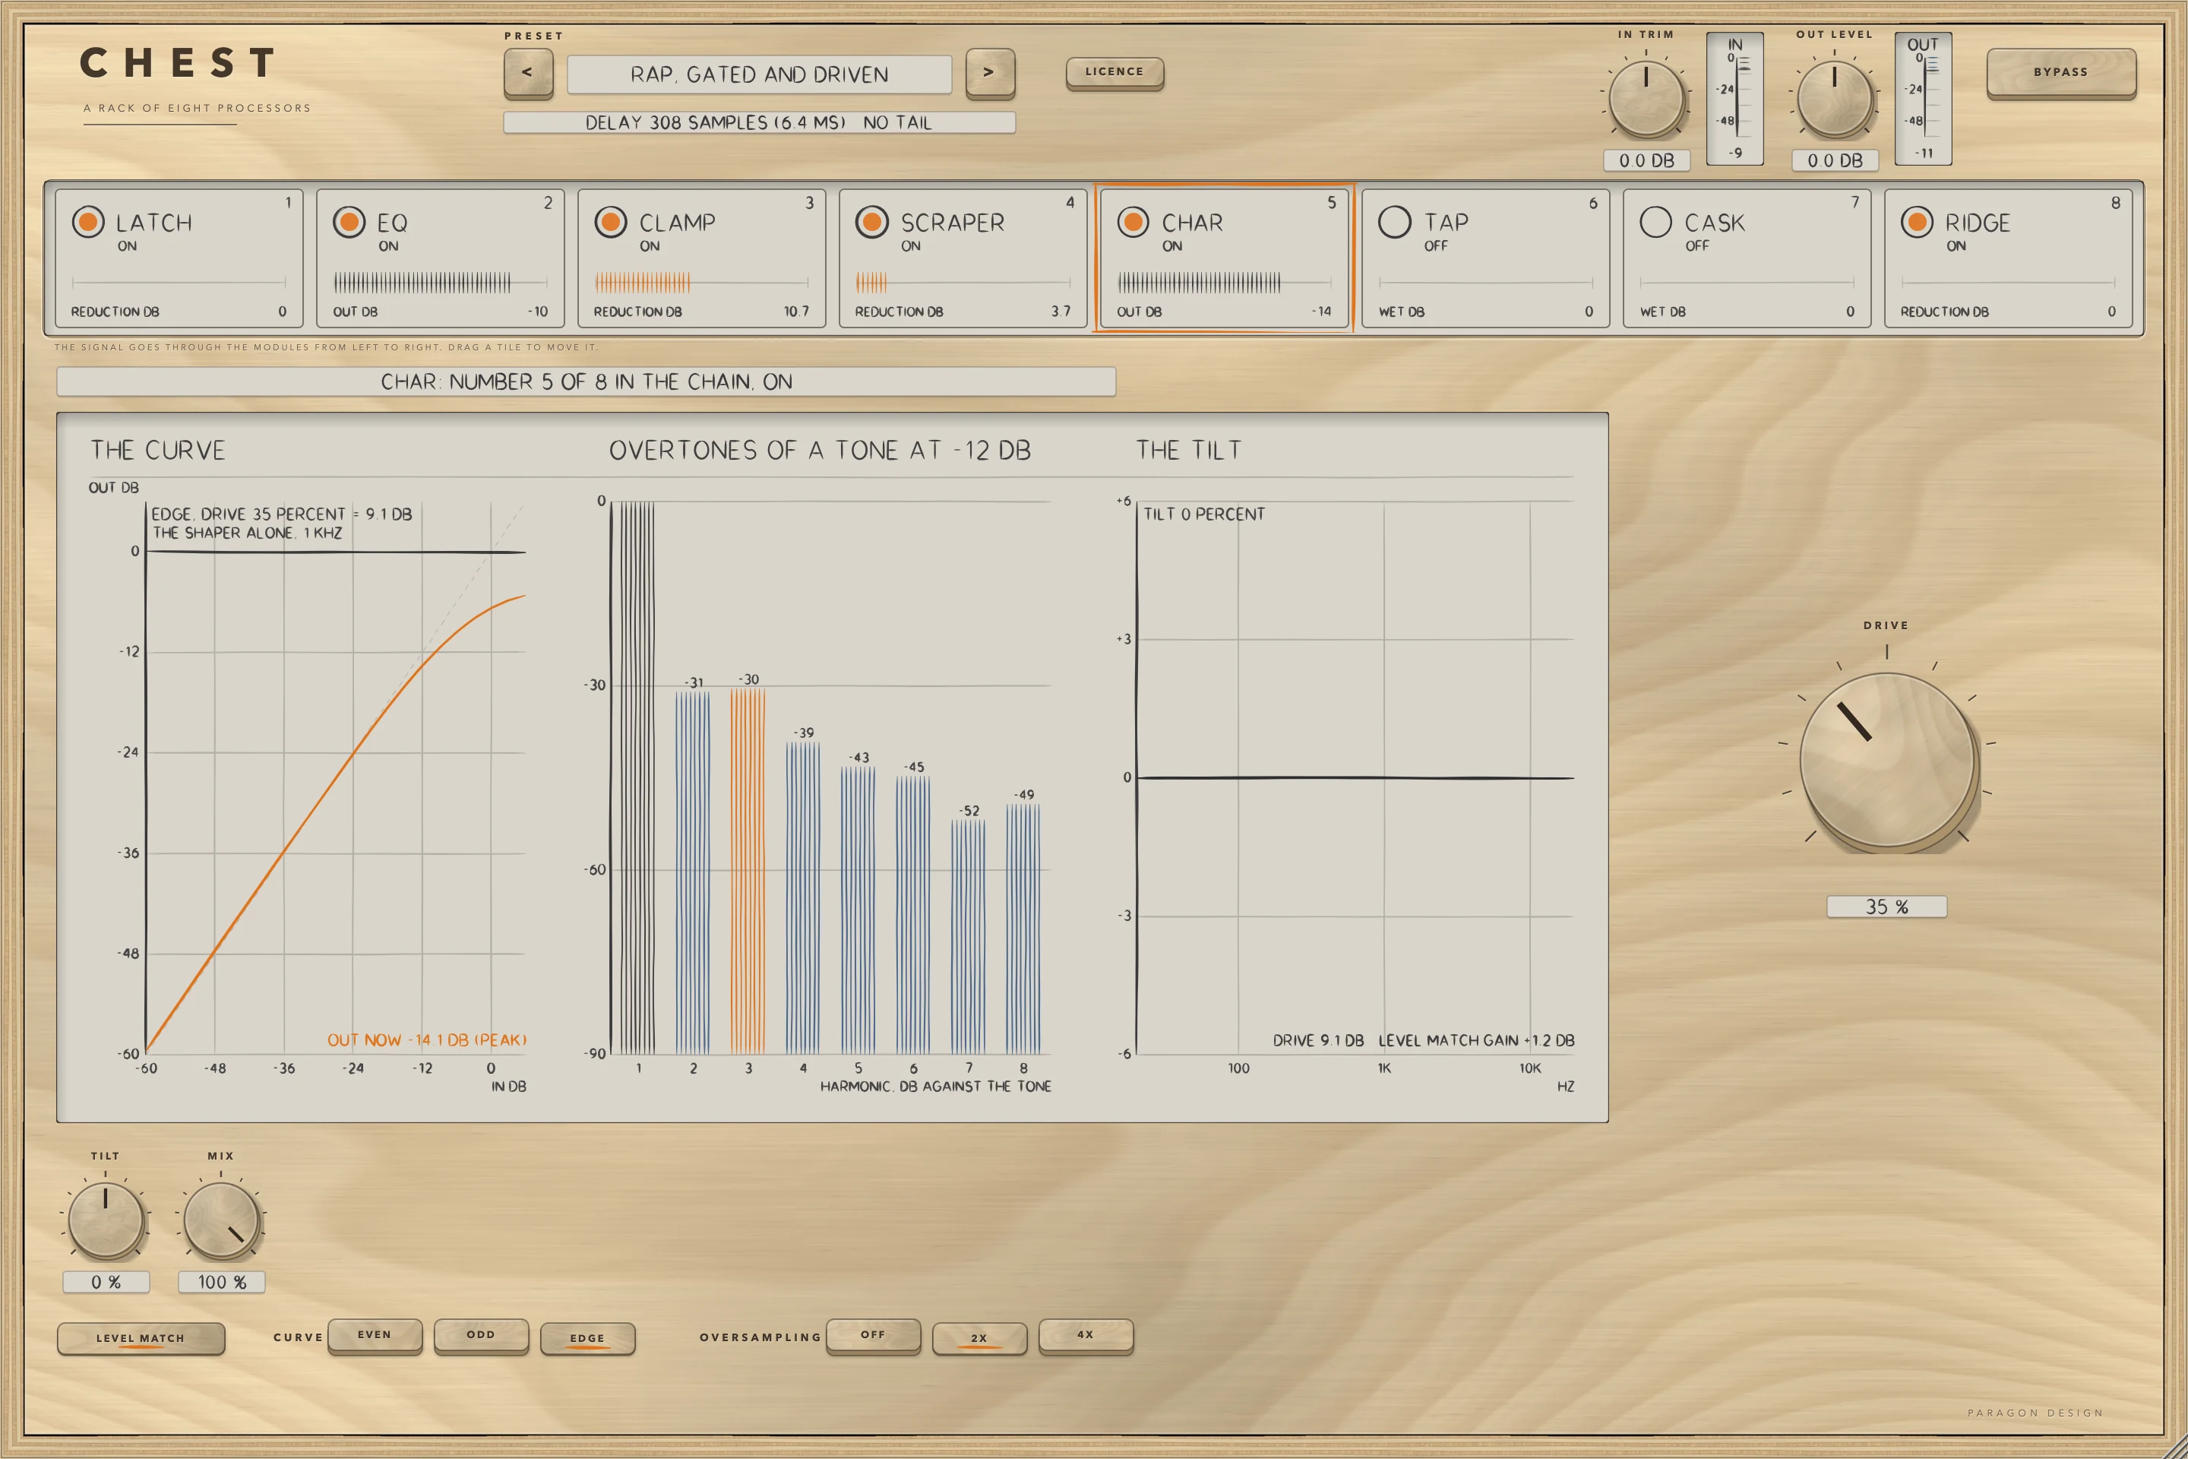Click the OUT LEVEL knob
Viewport: 2188px width, 1459px height.
pos(1835,99)
